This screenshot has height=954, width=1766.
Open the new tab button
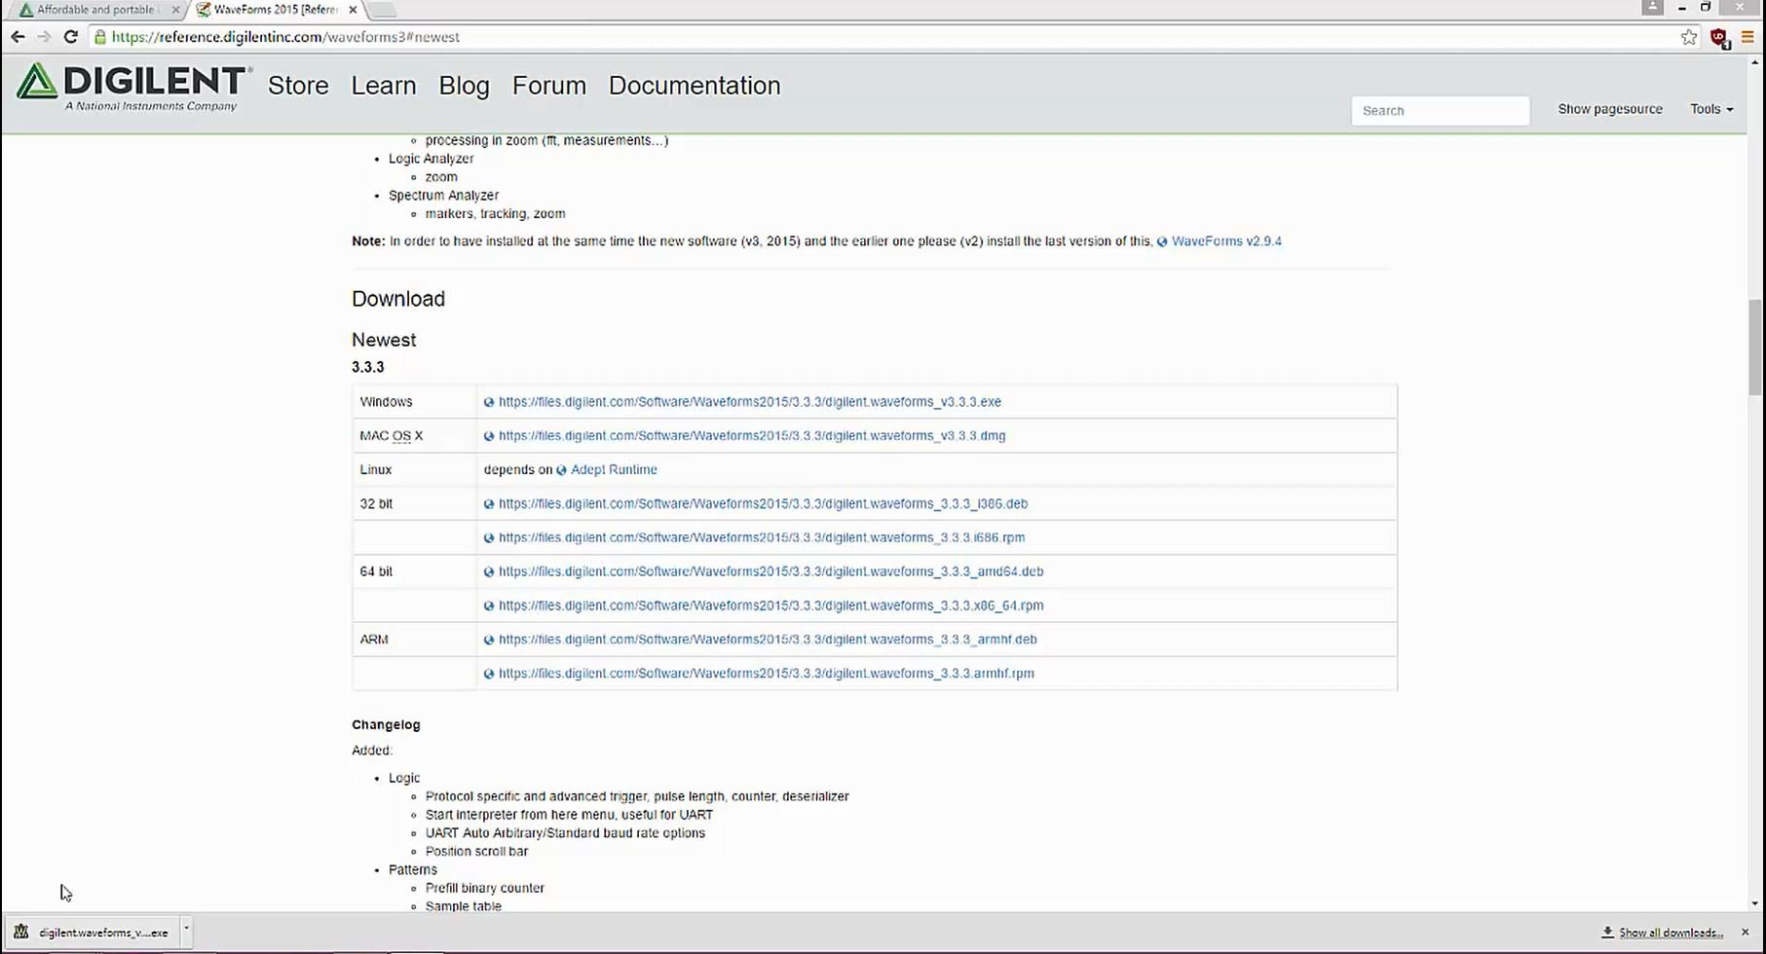click(x=382, y=10)
